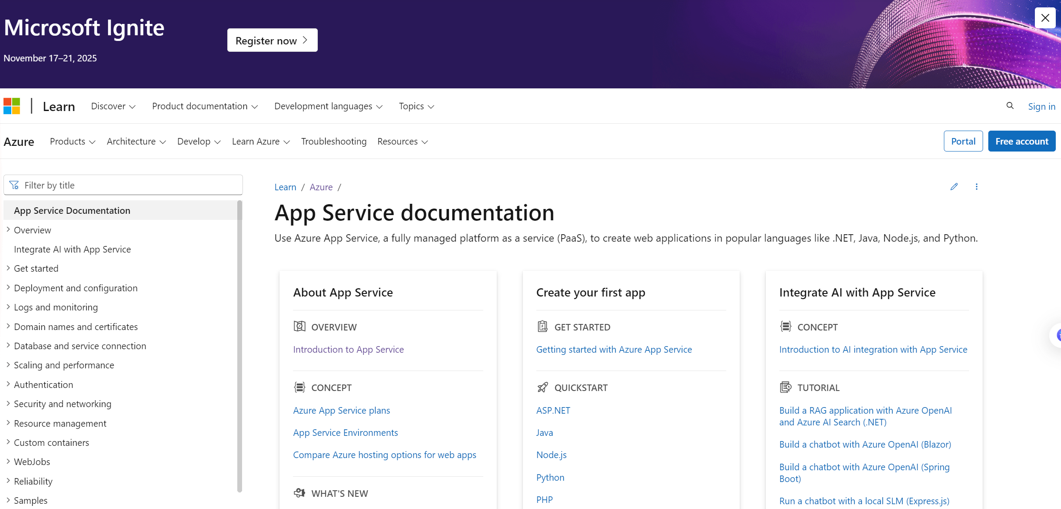This screenshot has height=509, width=1061.
Task: Select App Service Documentation in sidebar
Action: point(121,210)
